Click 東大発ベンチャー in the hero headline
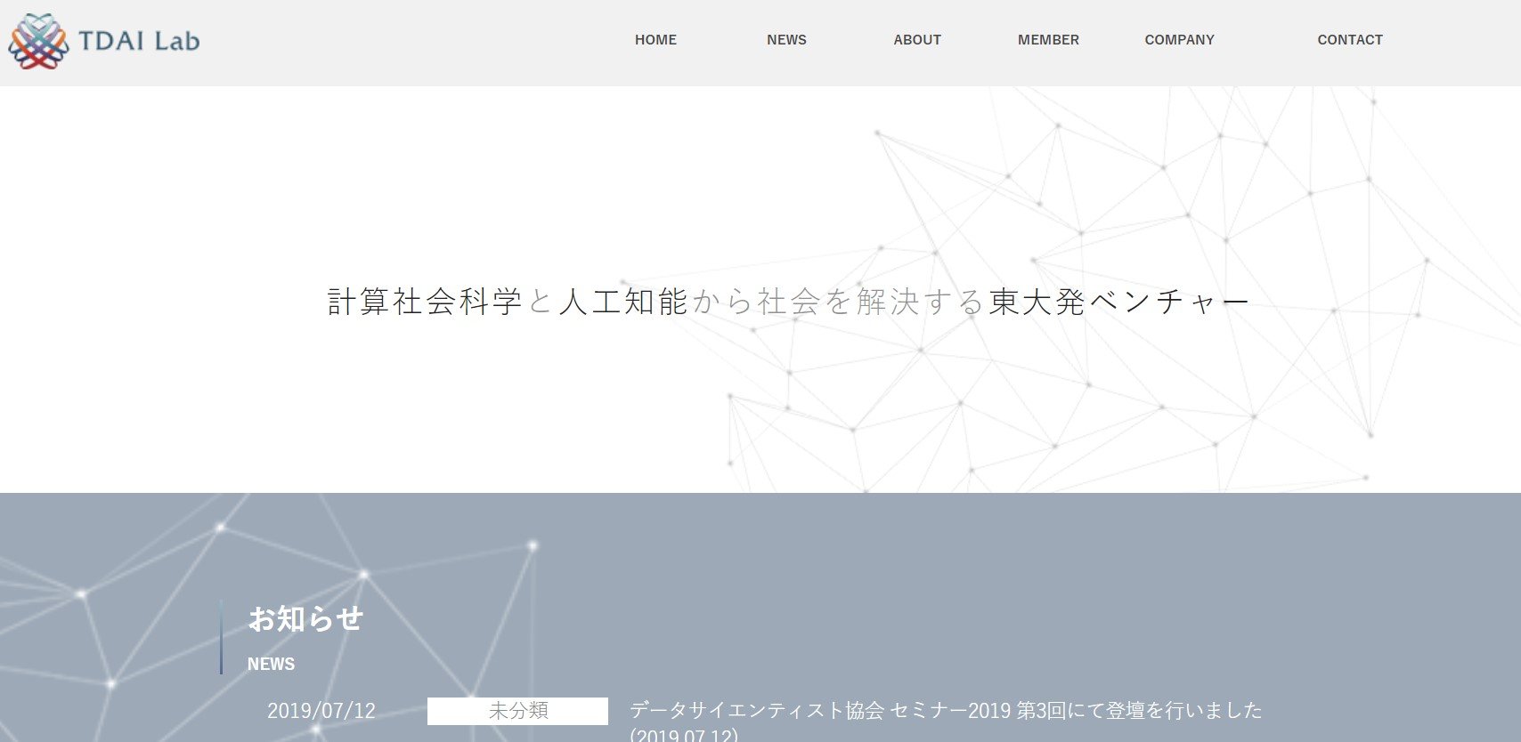Image resolution: width=1521 pixels, height=742 pixels. [1119, 302]
